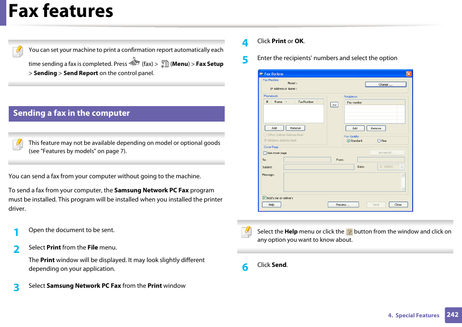This screenshot has width=462, height=327.
Task: Open the Date dropdown in Cover Page
Action: (401, 167)
